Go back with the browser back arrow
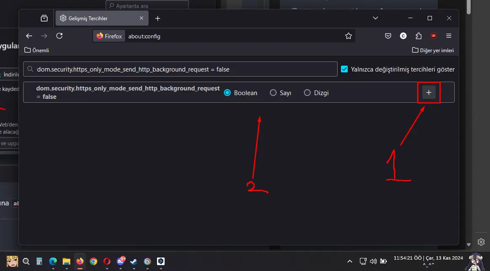The height and width of the screenshot is (271, 490). [29, 36]
